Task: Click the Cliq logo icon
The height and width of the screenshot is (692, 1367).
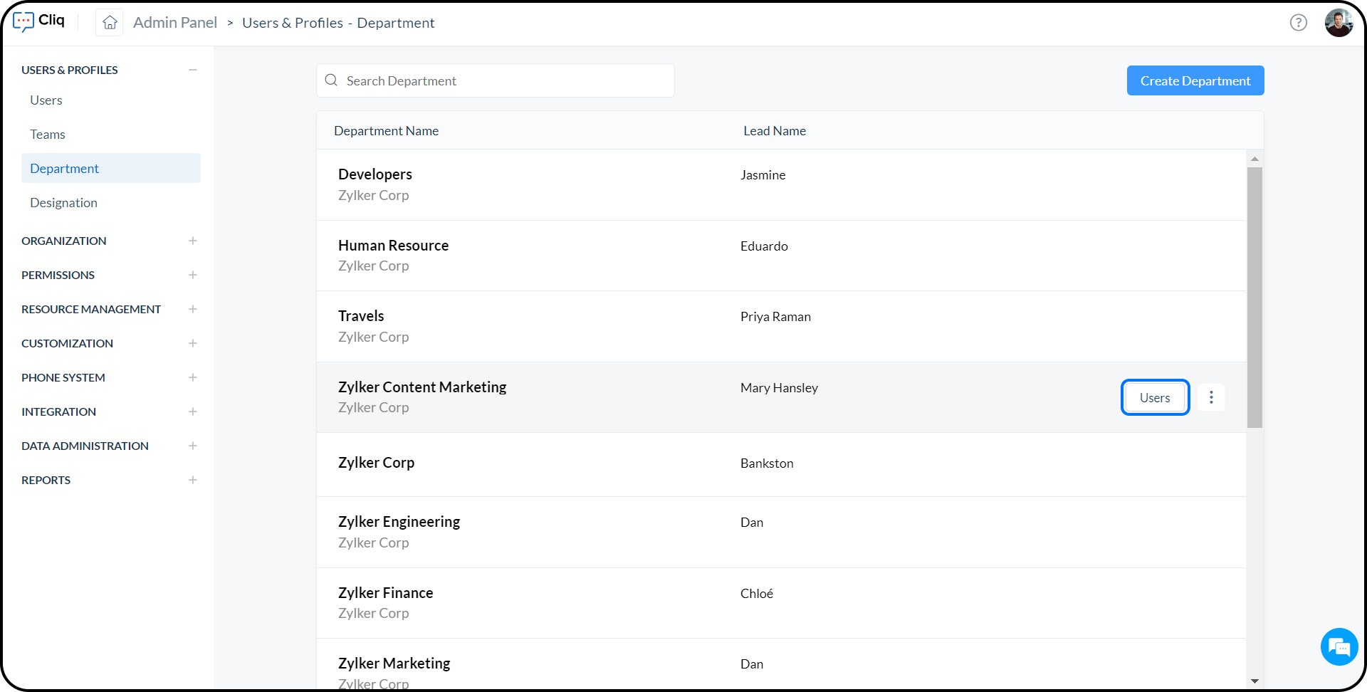Action: (23, 22)
